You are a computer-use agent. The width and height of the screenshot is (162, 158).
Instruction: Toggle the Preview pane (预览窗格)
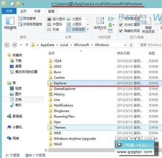click(x=27, y=18)
